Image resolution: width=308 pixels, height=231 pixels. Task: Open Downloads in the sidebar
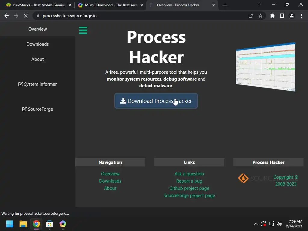tap(38, 44)
